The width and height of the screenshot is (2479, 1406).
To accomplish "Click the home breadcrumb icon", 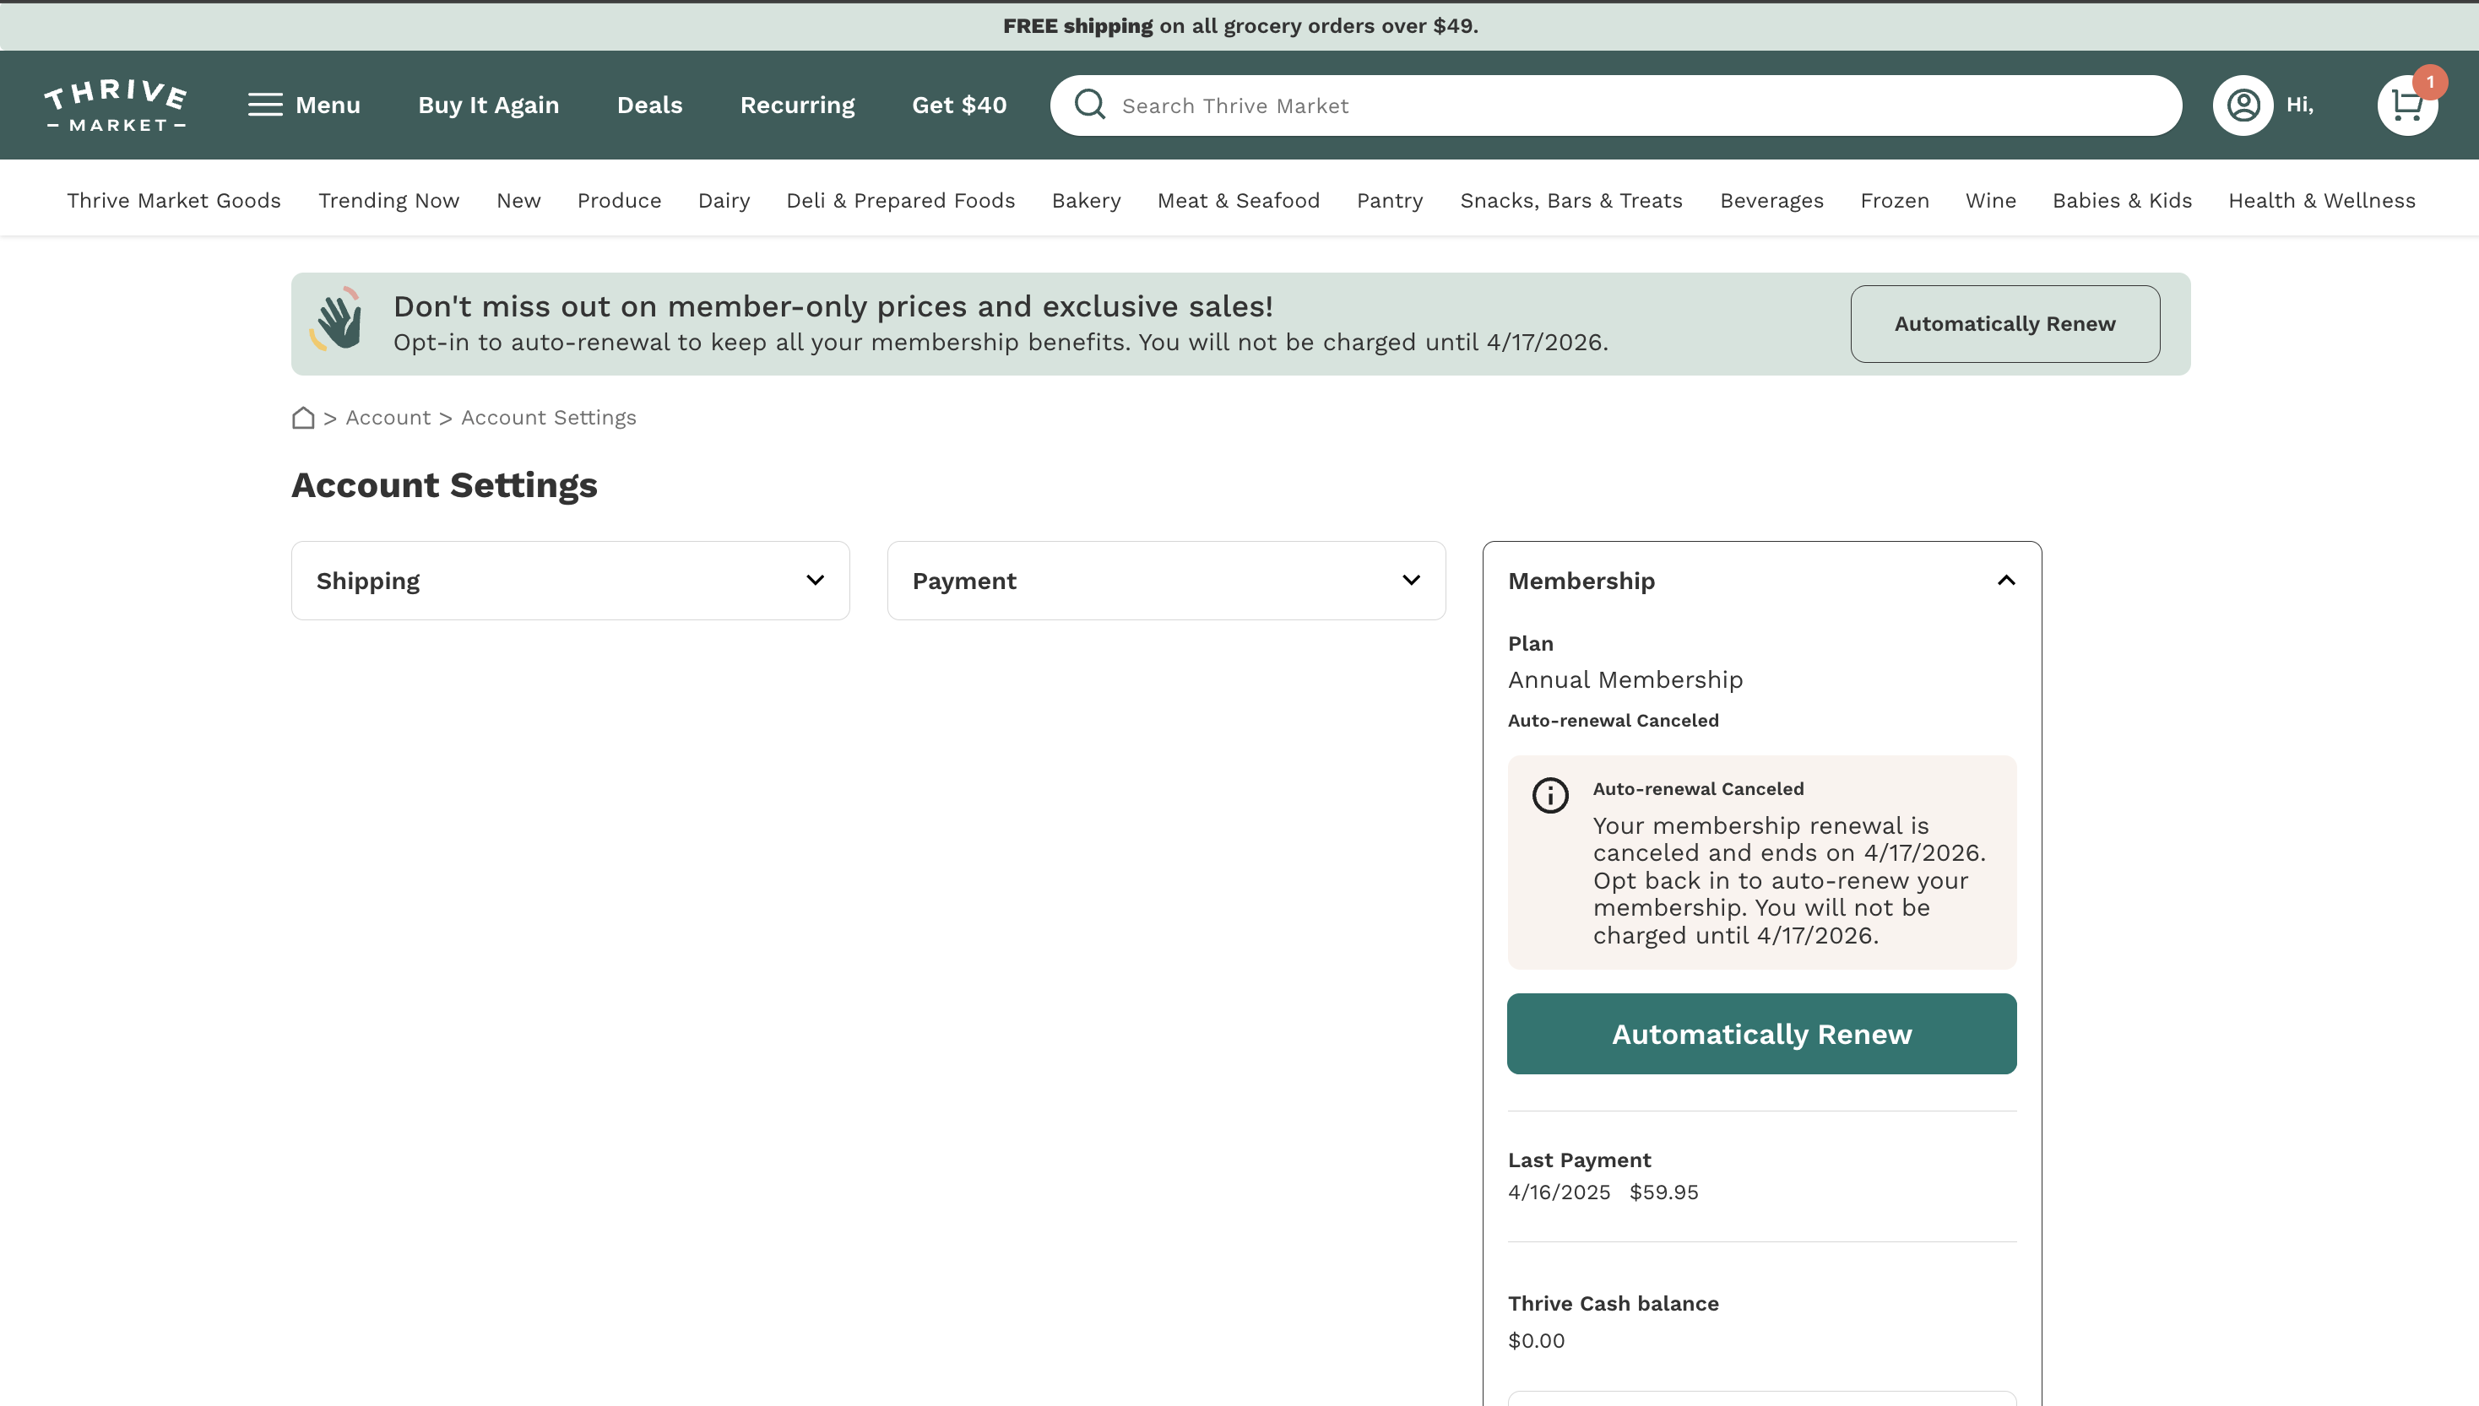I will (x=303, y=418).
